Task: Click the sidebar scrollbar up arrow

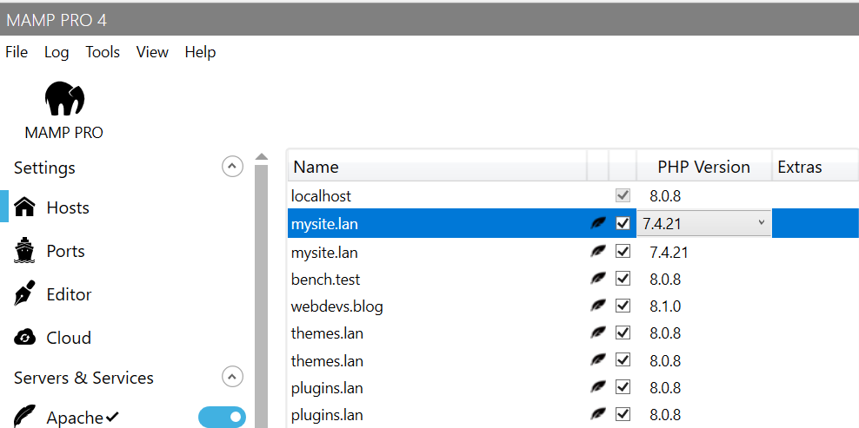Action: pos(262,156)
